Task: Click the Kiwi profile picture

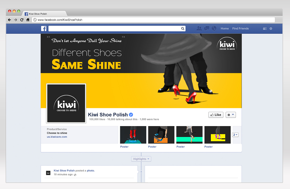Action: [x=66, y=103]
